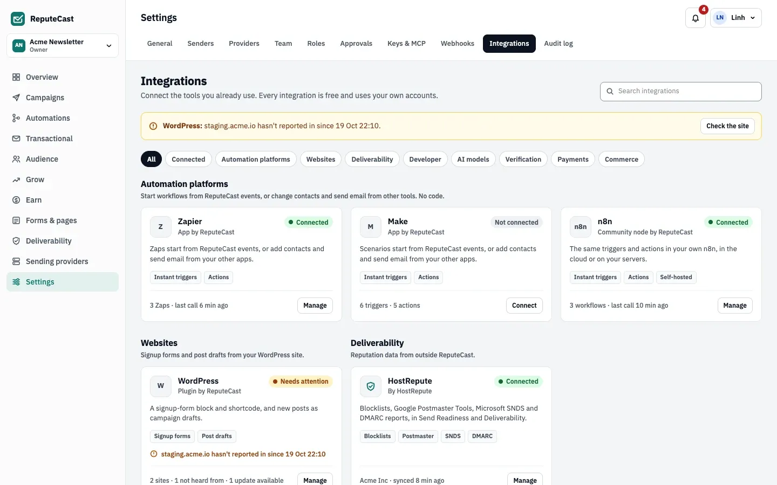The width and height of the screenshot is (777, 485).
Task: Click Check the site button
Action: [x=727, y=126]
